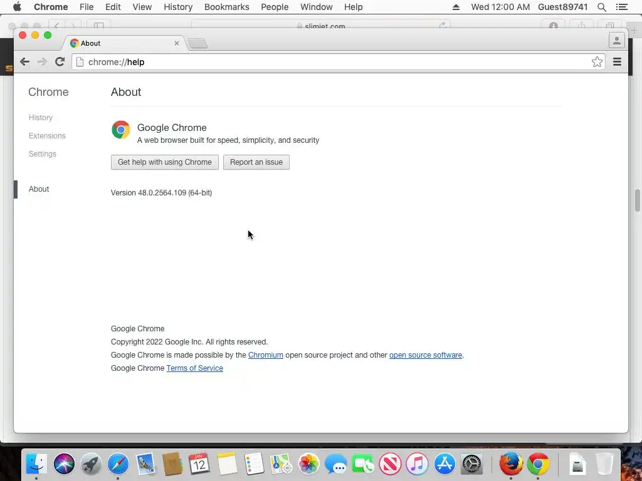
Task: Open Launchpad rocket icon in Dock
Action: (91, 464)
